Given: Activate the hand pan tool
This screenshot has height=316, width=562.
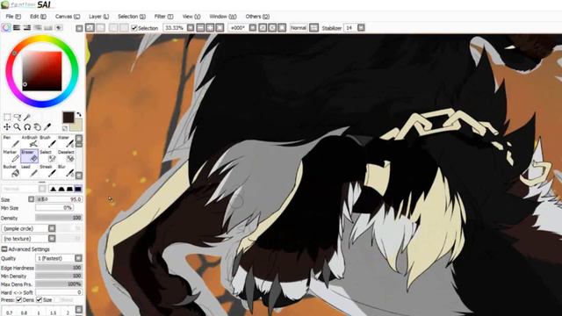Looking at the screenshot, I should (x=37, y=126).
